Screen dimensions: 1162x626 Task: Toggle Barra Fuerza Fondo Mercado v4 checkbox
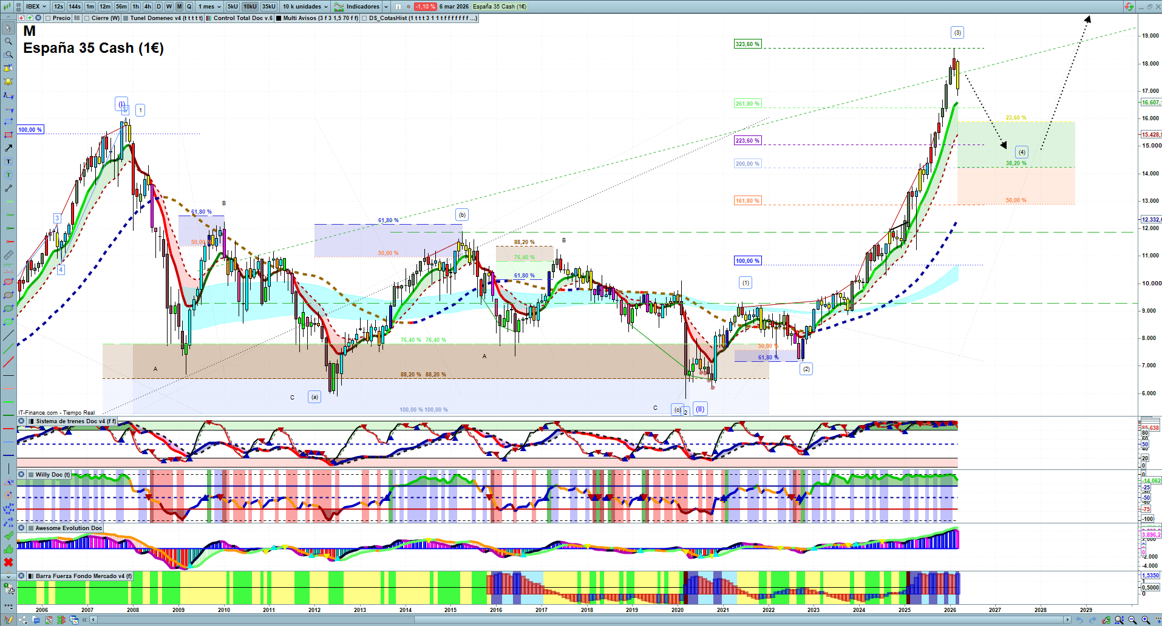[31, 576]
